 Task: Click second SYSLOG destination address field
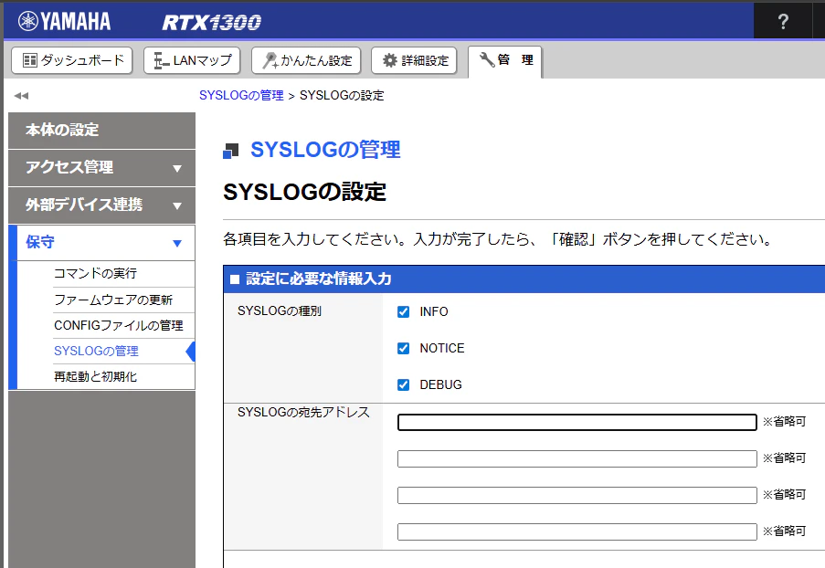point(577,458)
